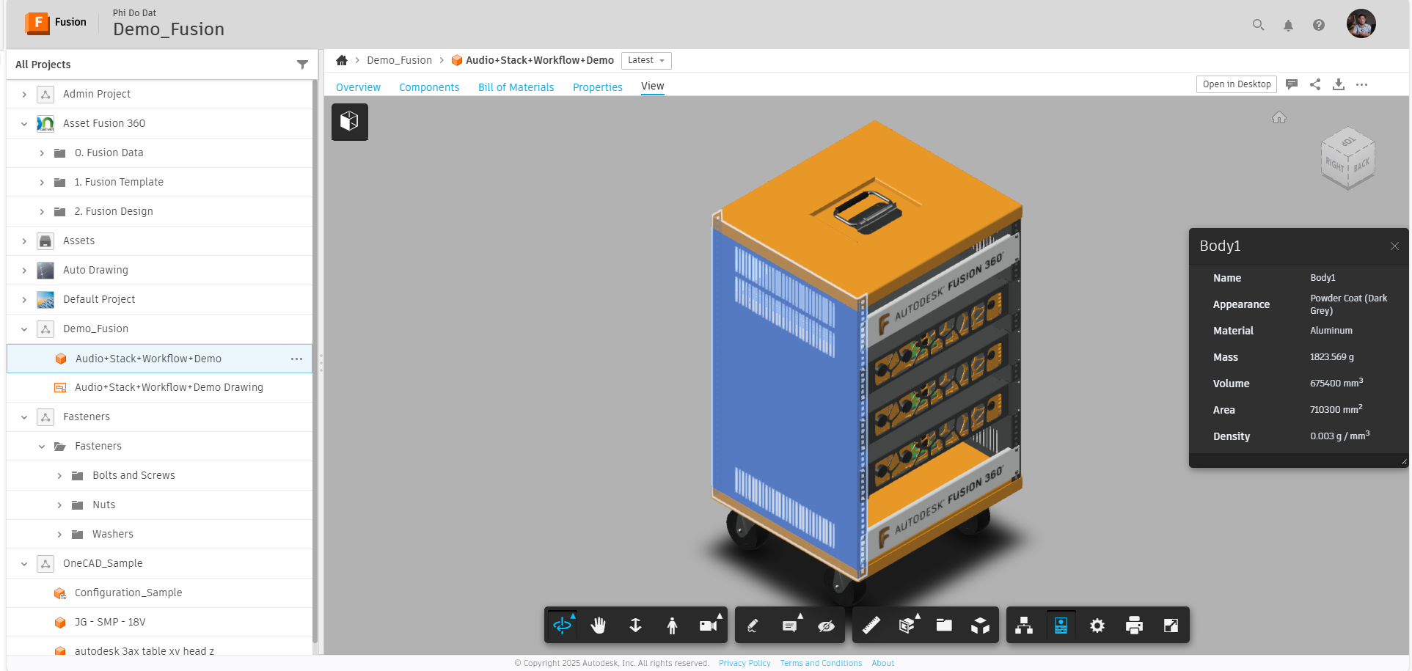Click the ViewCube RIGHT face

pyautogui.click(x=1334, y=165)
